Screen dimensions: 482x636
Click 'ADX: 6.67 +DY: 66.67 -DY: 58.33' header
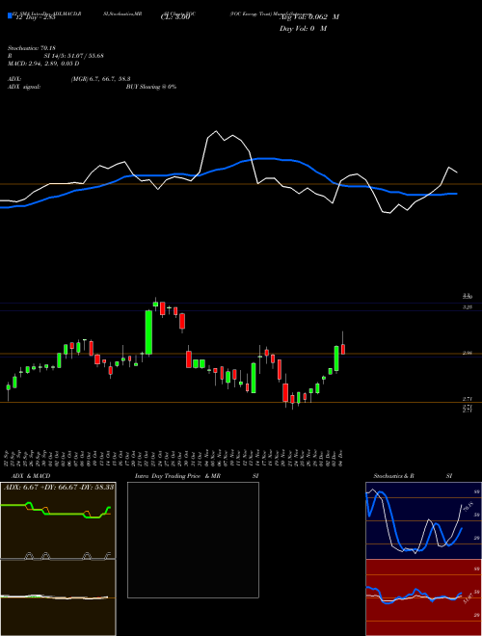click(59, 487)
